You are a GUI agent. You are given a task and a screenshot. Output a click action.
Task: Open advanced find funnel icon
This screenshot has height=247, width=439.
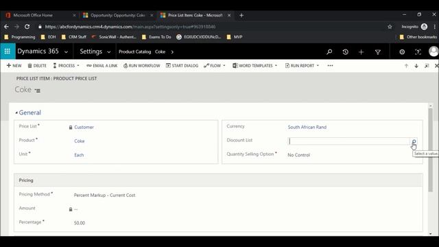[378, 52]
